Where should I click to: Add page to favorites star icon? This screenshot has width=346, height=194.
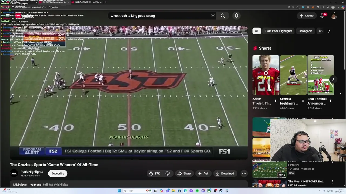pos(297,7)
